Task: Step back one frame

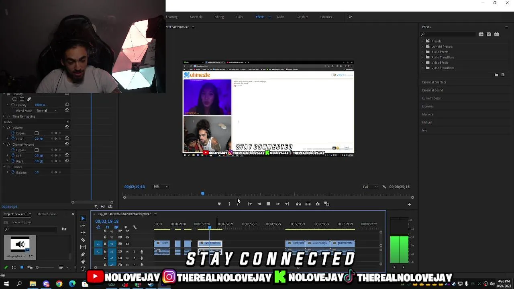Action: click(x=259, y=204)
